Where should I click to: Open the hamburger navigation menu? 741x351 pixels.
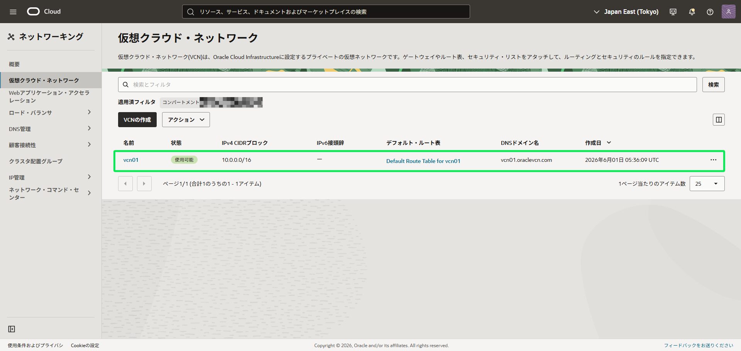click(13, 12)
